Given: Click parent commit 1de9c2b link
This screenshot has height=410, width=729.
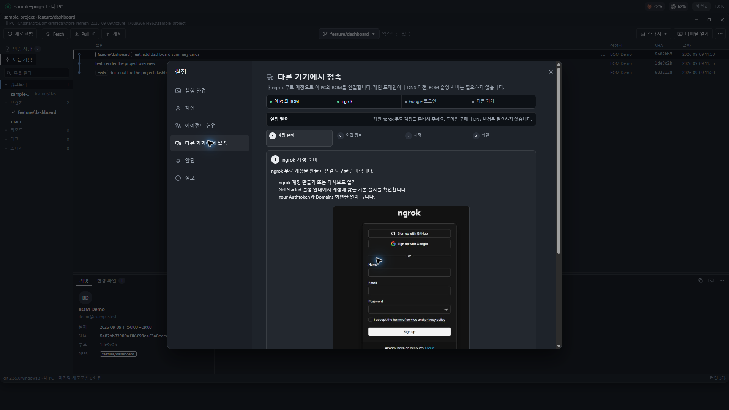Looking at the screenshot, I should point(108,345).
